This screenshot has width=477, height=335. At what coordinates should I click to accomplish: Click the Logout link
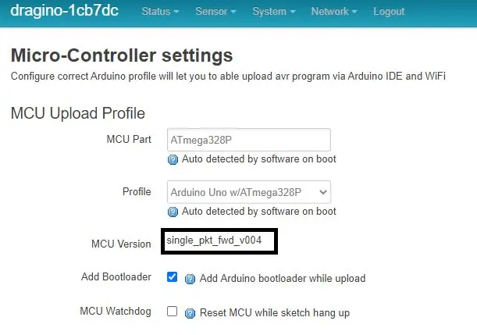pos(389,12)
